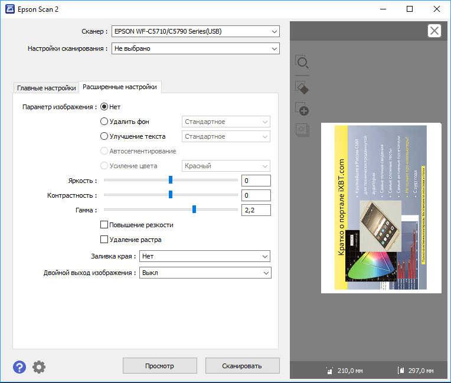
Task: Open the 'Сканер' device dropdown
Action: click(x=195, y=31)
